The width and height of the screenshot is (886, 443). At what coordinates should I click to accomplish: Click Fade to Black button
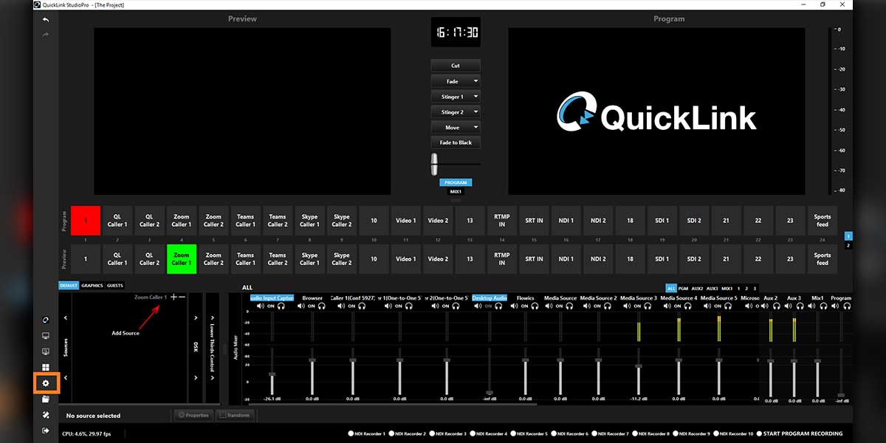click(456, 142)
